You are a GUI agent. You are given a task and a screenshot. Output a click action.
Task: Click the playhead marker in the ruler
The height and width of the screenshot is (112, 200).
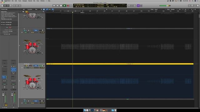point(72,12)
